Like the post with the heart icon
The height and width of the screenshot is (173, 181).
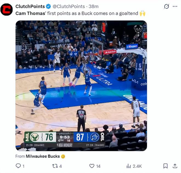92,166
